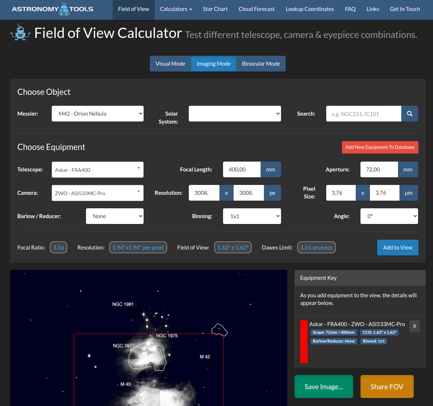Open the Get In Touch page
The width and height of the screenshot is (433, 406).
click(405, 9)
